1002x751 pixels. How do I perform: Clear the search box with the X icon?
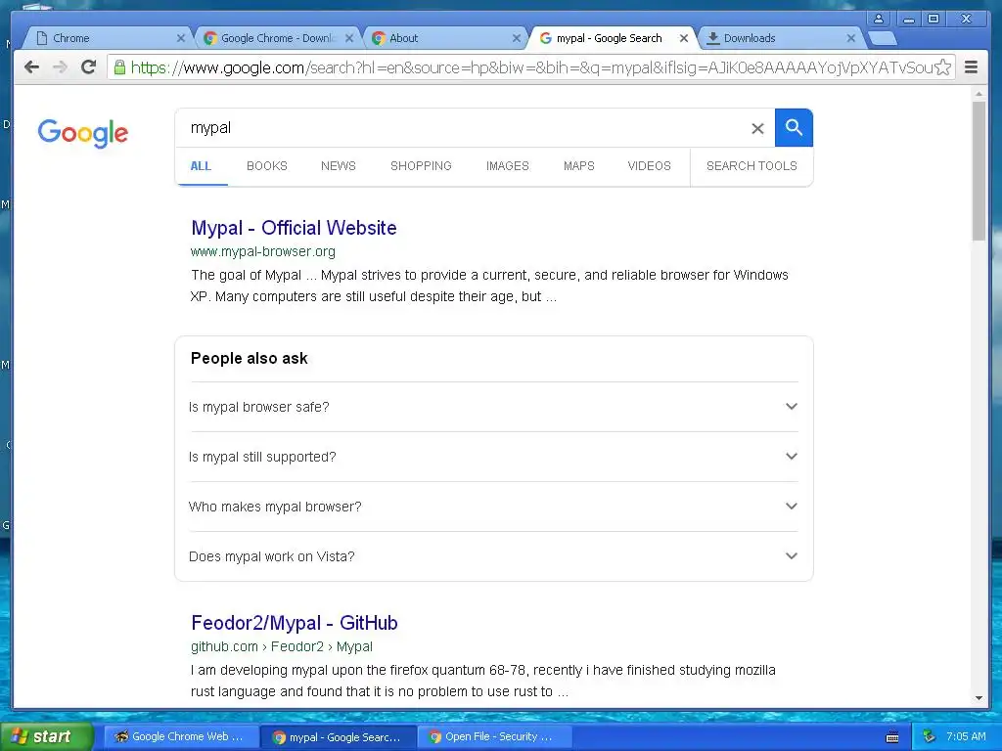pos(757,128)
